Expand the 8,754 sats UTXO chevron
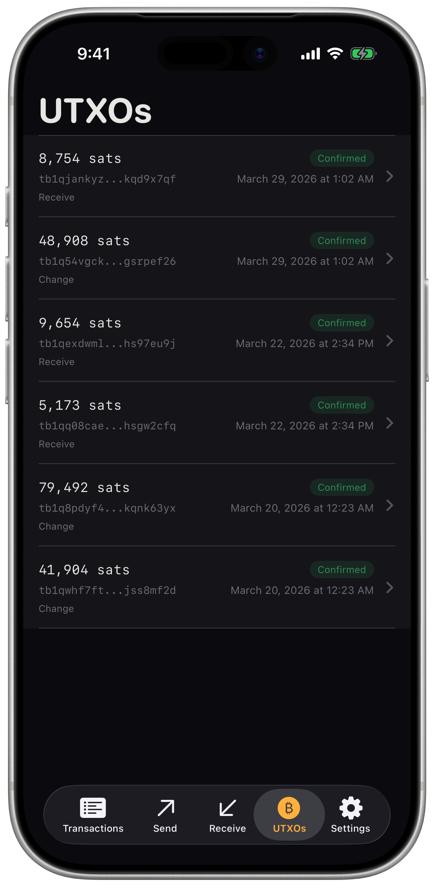This screenshot has width=434, height=887. point(390,176)
